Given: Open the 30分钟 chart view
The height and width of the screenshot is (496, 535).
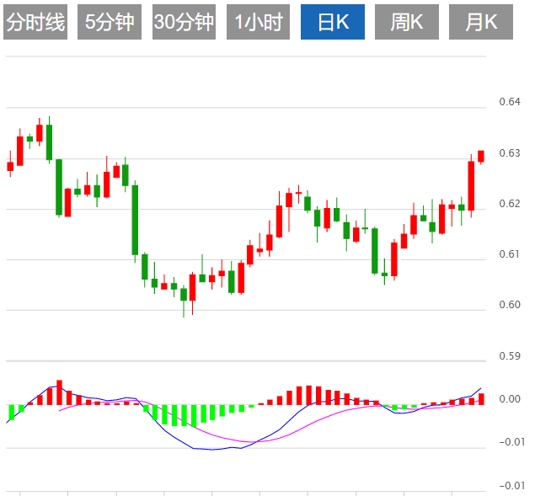Looking at the screenshot, I should [x=184, y=23].
